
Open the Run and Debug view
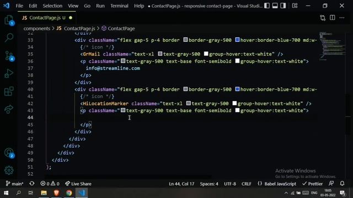click(9, 73)
